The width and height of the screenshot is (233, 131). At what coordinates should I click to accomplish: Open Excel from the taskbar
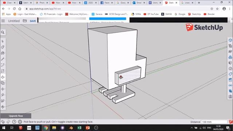tap(79, 128)
